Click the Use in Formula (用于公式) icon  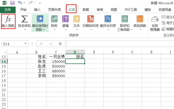[x=163, y=23]
